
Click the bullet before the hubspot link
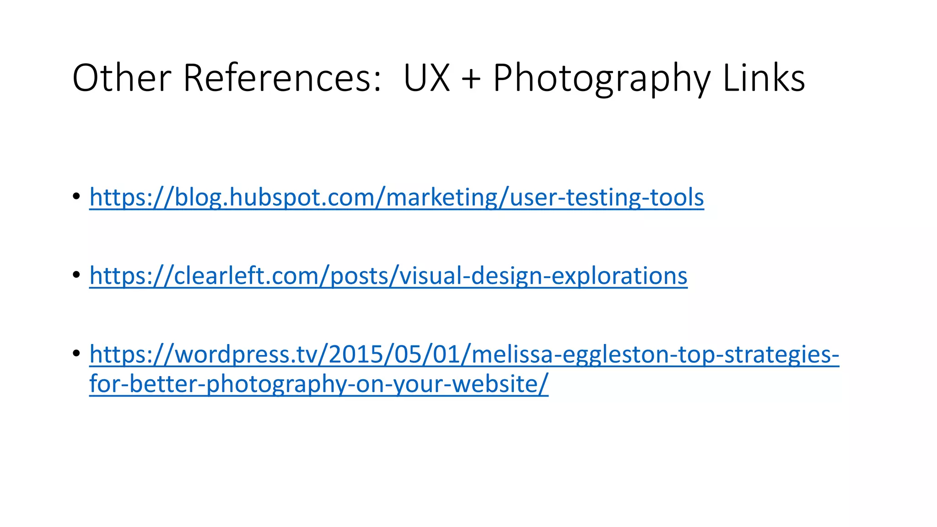76,197
